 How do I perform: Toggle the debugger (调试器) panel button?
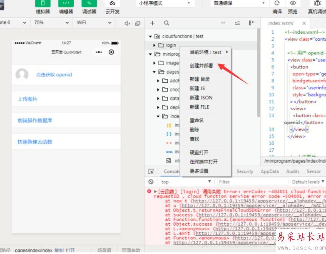[x=89, y=3]
